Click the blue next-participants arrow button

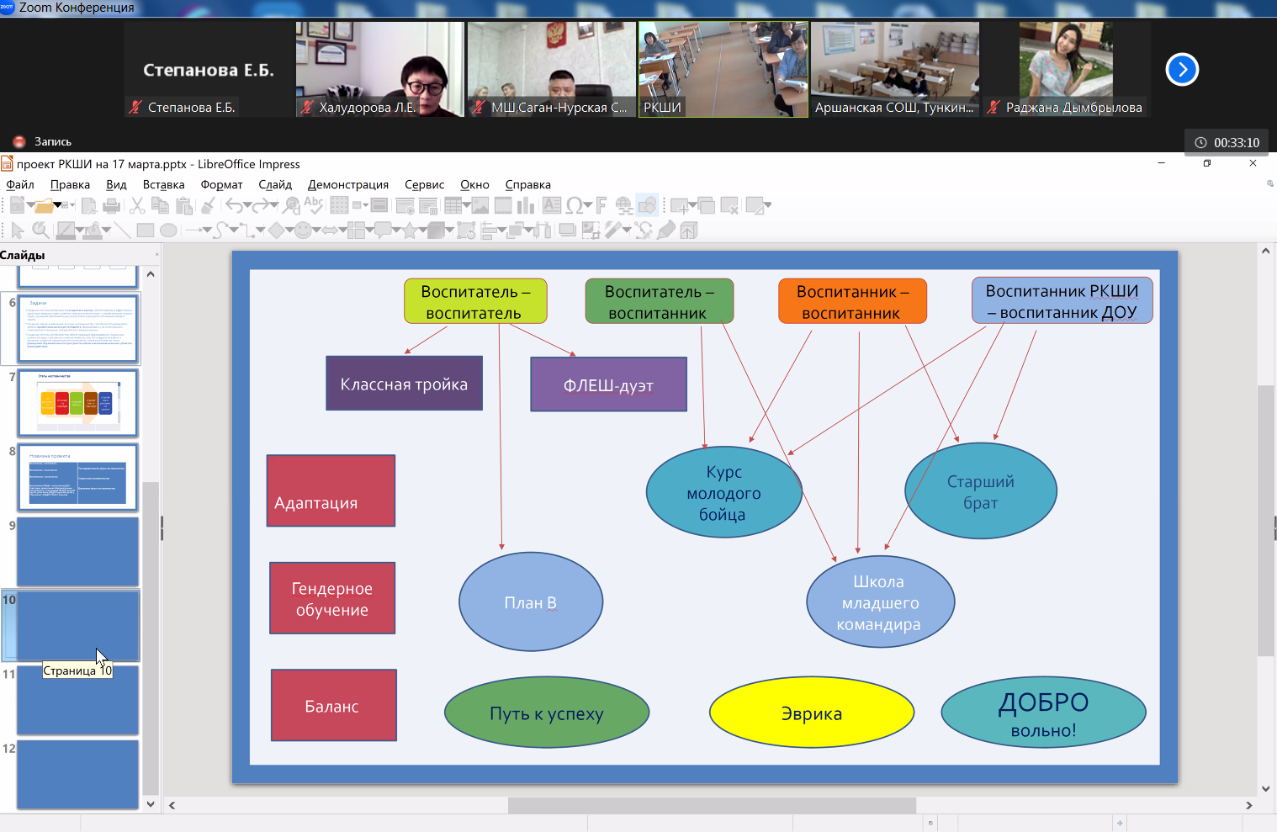[x=1182, y=70]
